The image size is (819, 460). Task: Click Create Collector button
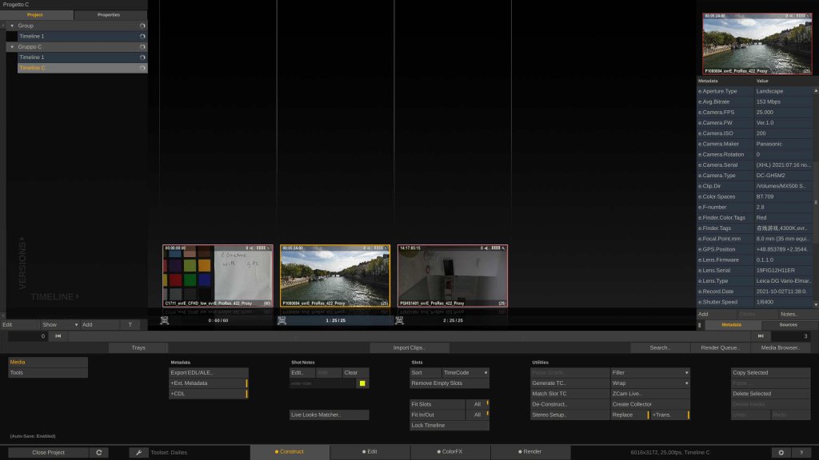[x=649, y=404]
